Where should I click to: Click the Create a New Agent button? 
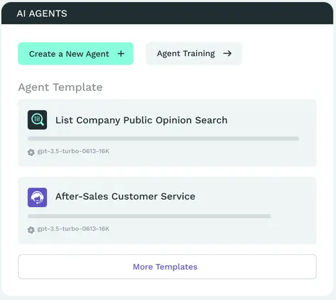tap(75, 53)
